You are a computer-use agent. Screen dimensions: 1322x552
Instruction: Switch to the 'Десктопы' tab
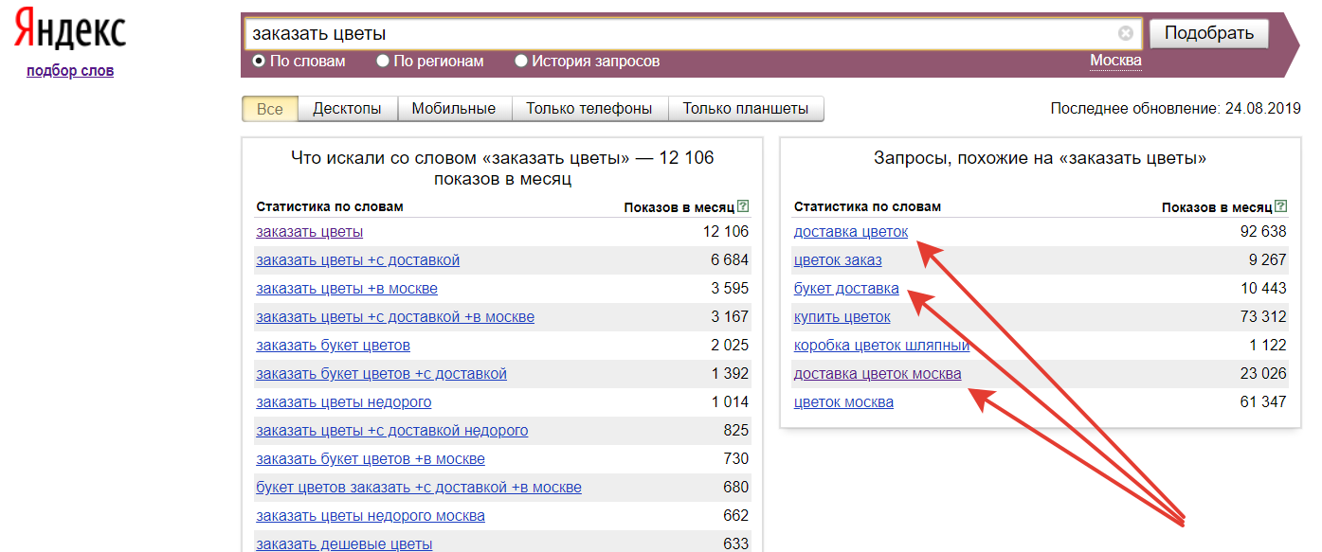347,109
